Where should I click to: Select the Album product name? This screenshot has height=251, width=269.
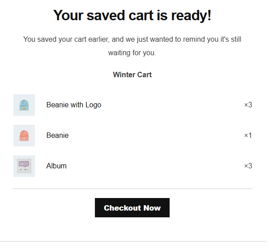pyautogui.click(x=56, y=166)
